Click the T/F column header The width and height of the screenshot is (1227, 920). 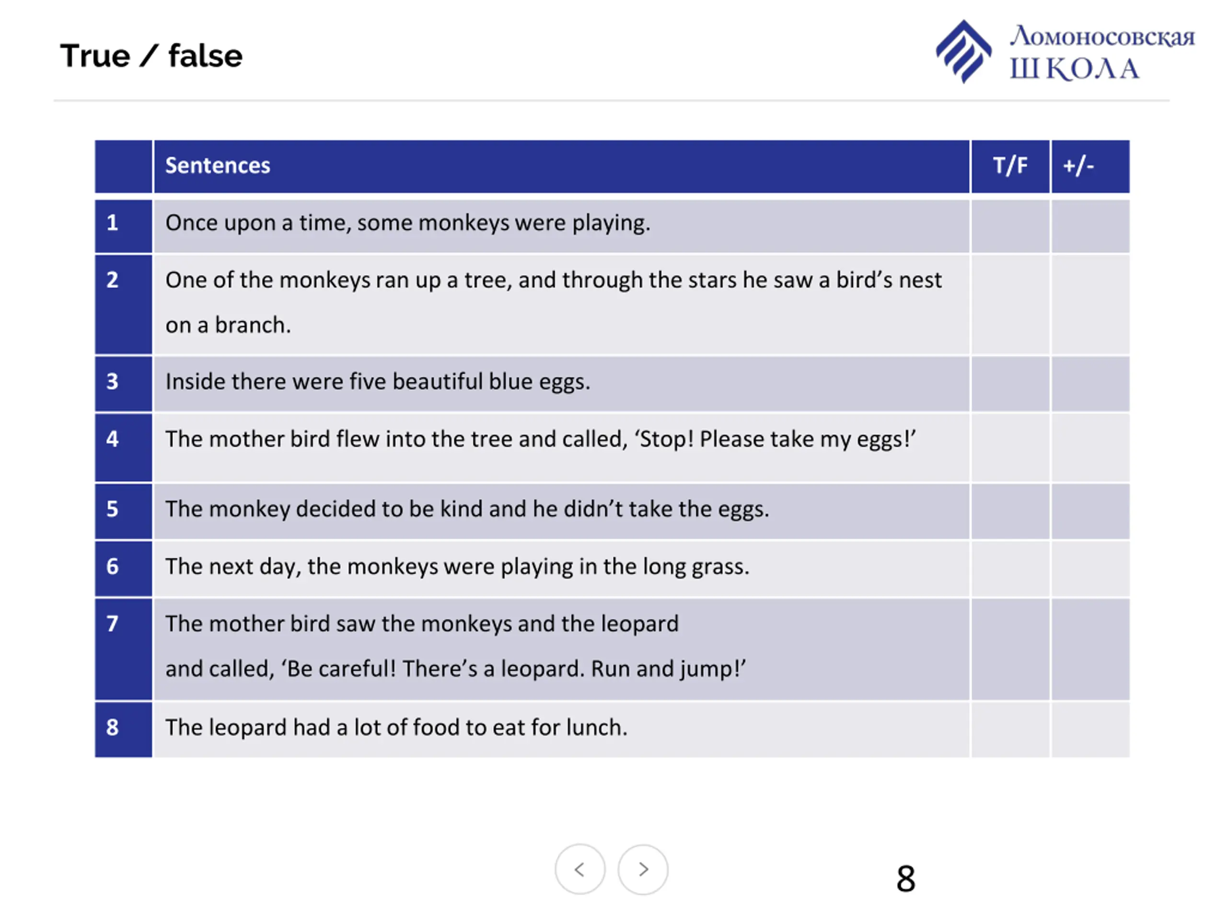(1010, 166)
